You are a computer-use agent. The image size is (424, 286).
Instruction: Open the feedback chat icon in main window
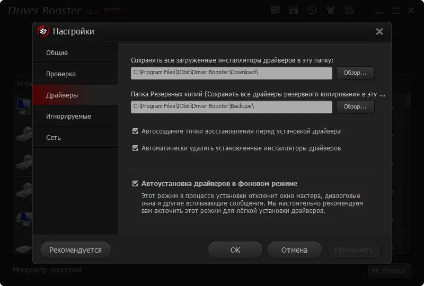point(275,11)
